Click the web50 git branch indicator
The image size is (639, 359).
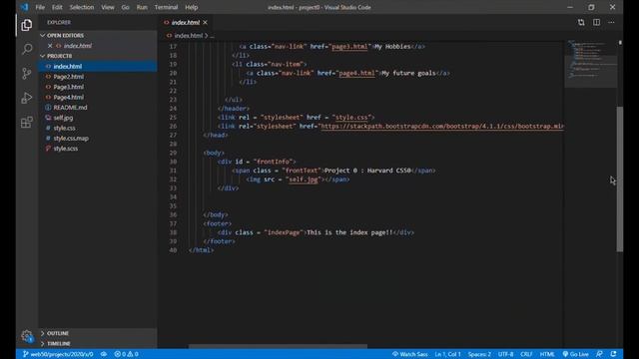(58, 354)
